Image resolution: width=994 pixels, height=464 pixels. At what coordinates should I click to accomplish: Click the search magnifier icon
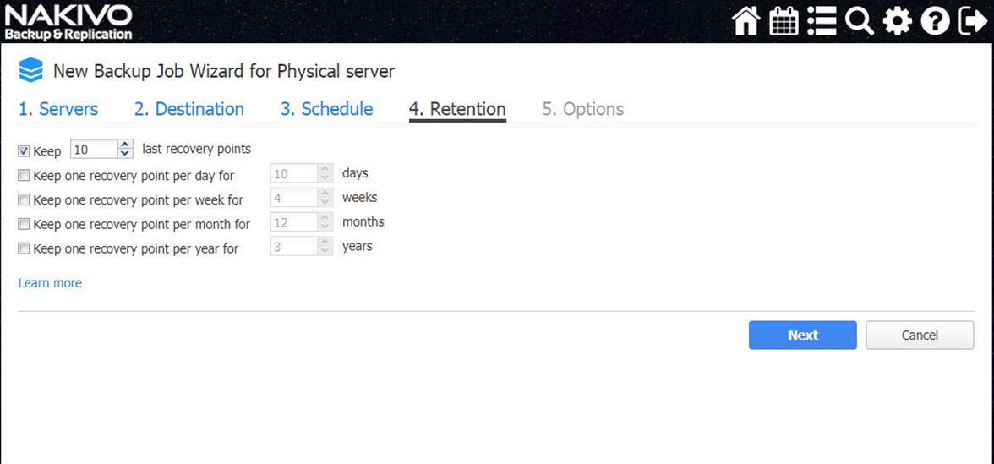859,22
